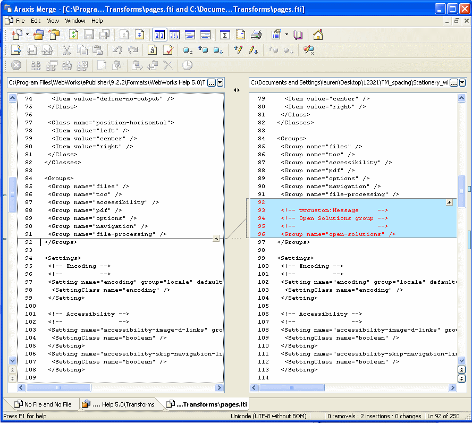Click the Print report icon
This screenshot has width=472, height=423.
coord(256,35)
